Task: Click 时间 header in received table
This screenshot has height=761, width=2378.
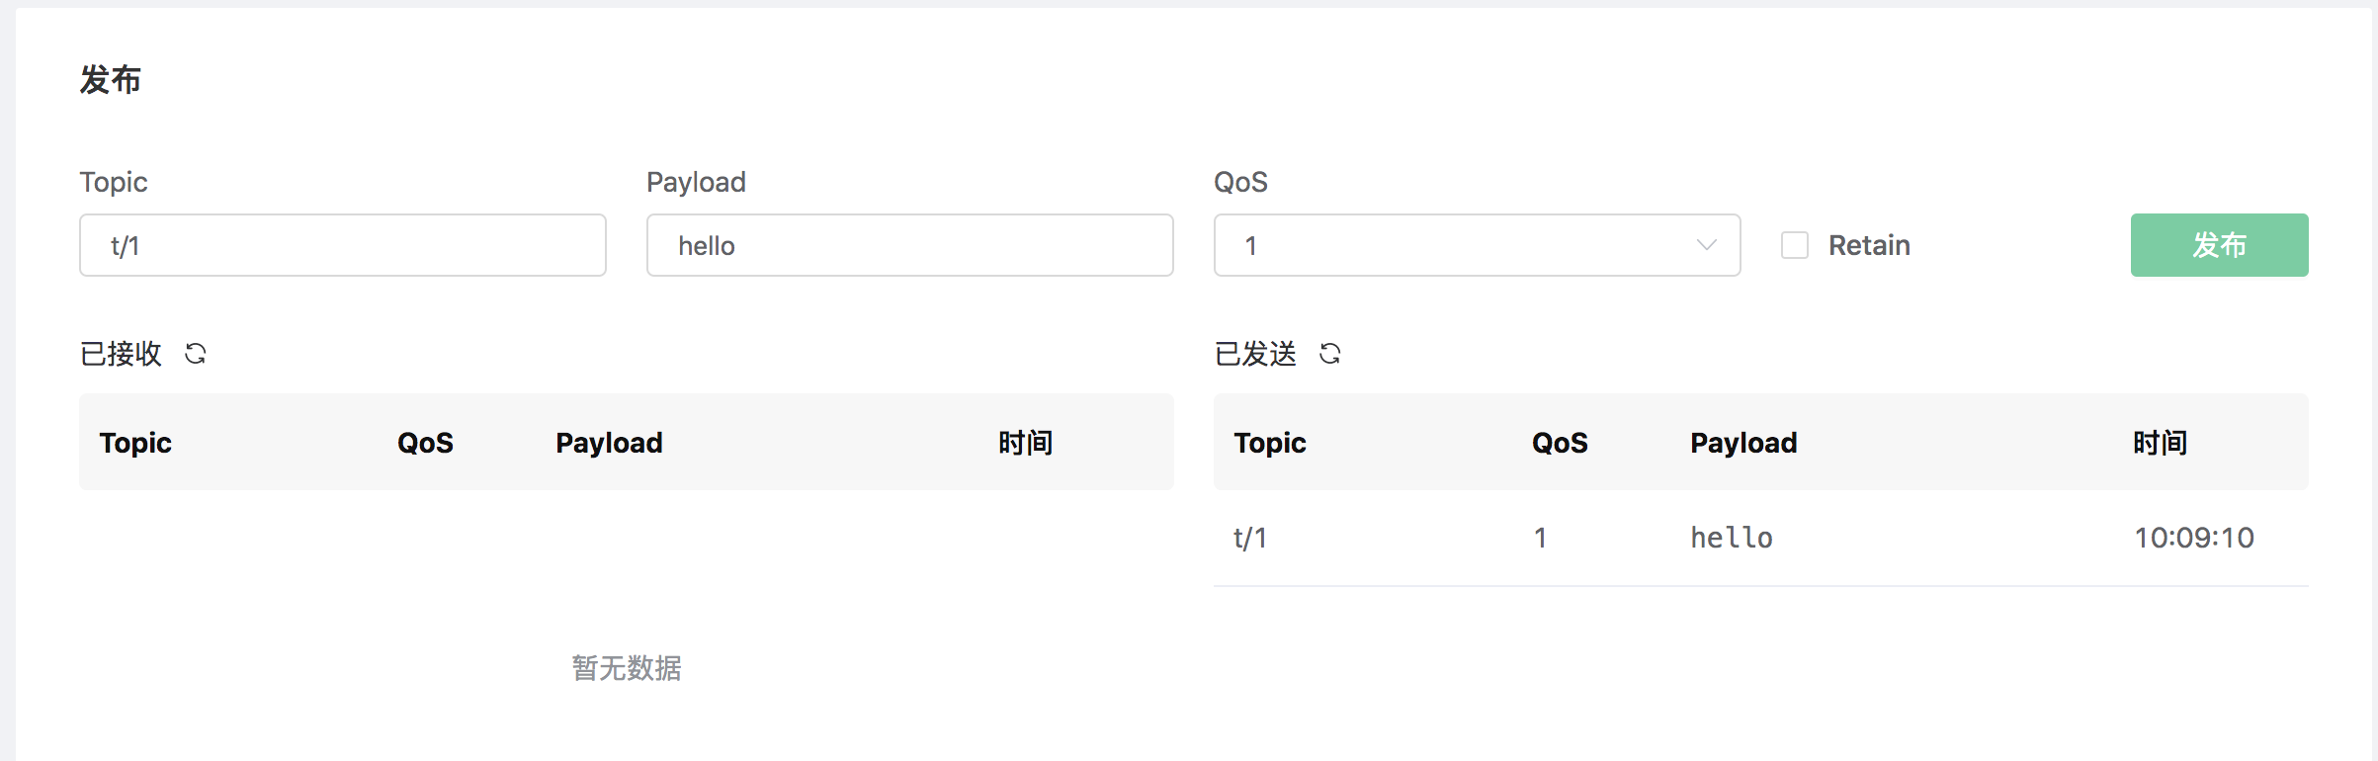Action: (x=1025, y=443)
